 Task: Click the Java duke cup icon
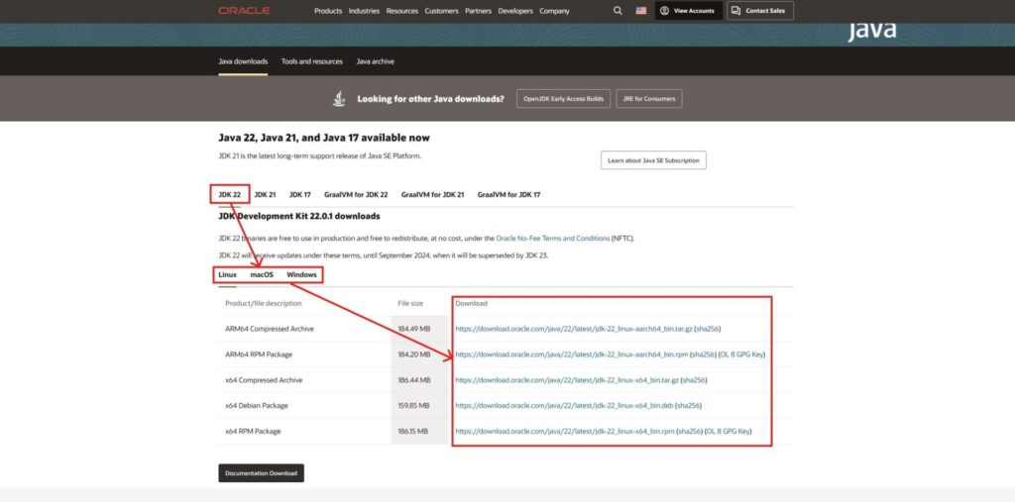339,99
